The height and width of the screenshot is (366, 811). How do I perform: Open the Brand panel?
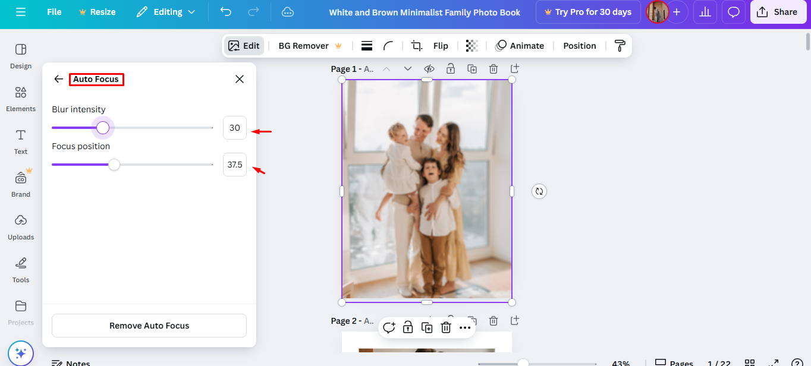[x=20, y=184]
